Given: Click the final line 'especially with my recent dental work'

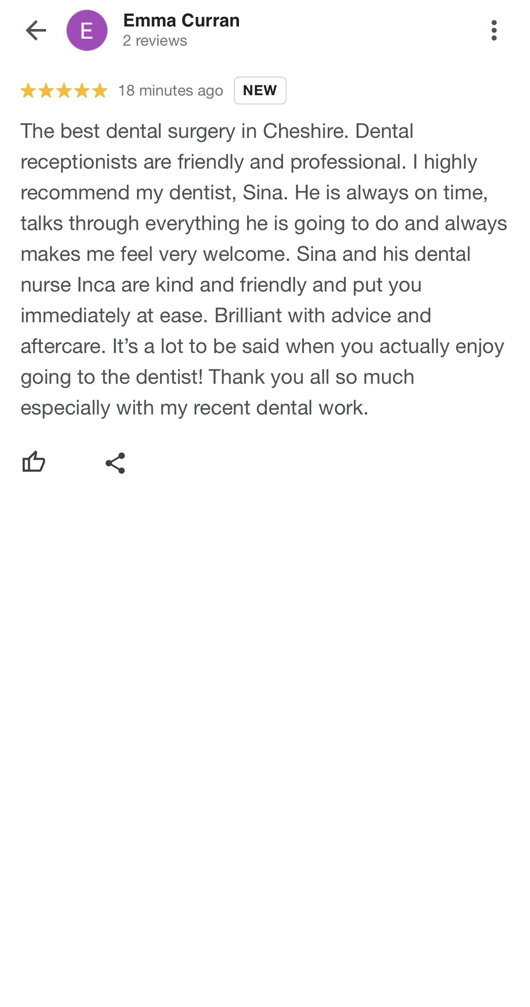Looking at the screenshot, I should [194, 408].
